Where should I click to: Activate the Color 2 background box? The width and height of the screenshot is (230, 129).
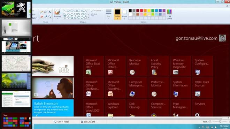point(125,14)
